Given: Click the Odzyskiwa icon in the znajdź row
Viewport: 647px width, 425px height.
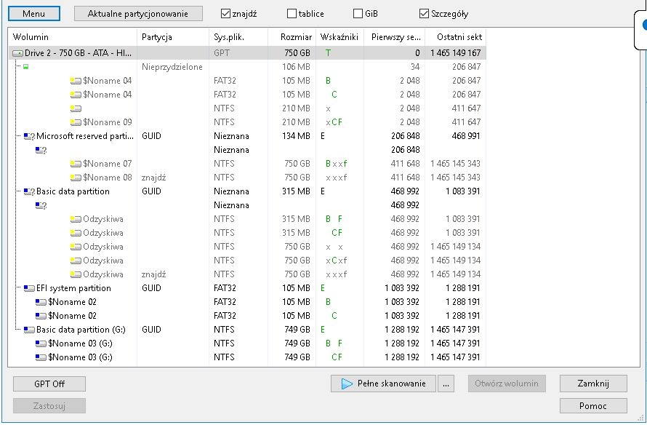Looking at the screenshot, I should [76, 274].
